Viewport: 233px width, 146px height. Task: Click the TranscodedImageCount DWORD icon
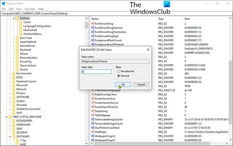pos(93,123)
